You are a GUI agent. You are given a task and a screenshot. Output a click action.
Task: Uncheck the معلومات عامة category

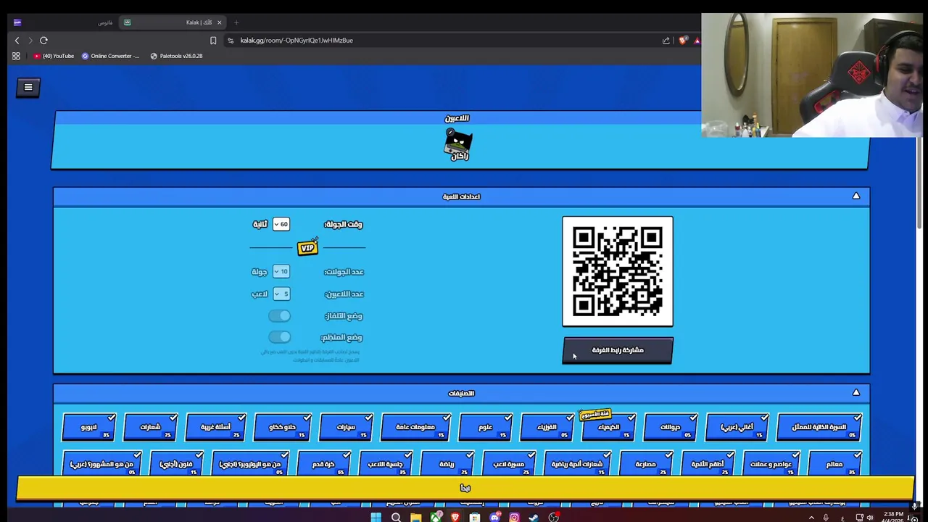[415, 427]
